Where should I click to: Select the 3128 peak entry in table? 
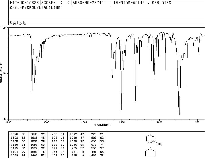point(18,145)
